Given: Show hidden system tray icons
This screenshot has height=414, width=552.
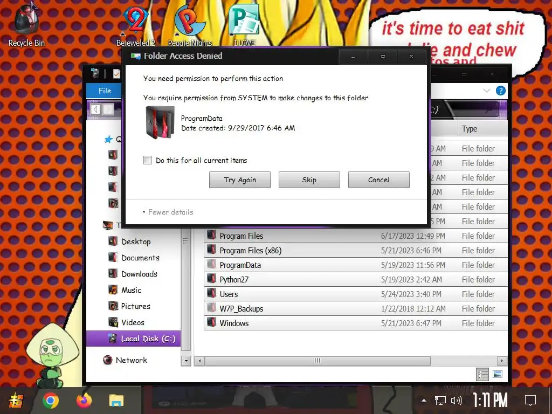Looking at the screenshot, I should coord(424,401).
